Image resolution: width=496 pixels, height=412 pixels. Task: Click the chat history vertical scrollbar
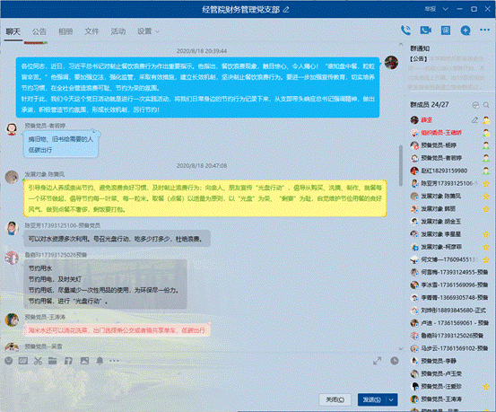pyautogui.click(x=401, y=165)
